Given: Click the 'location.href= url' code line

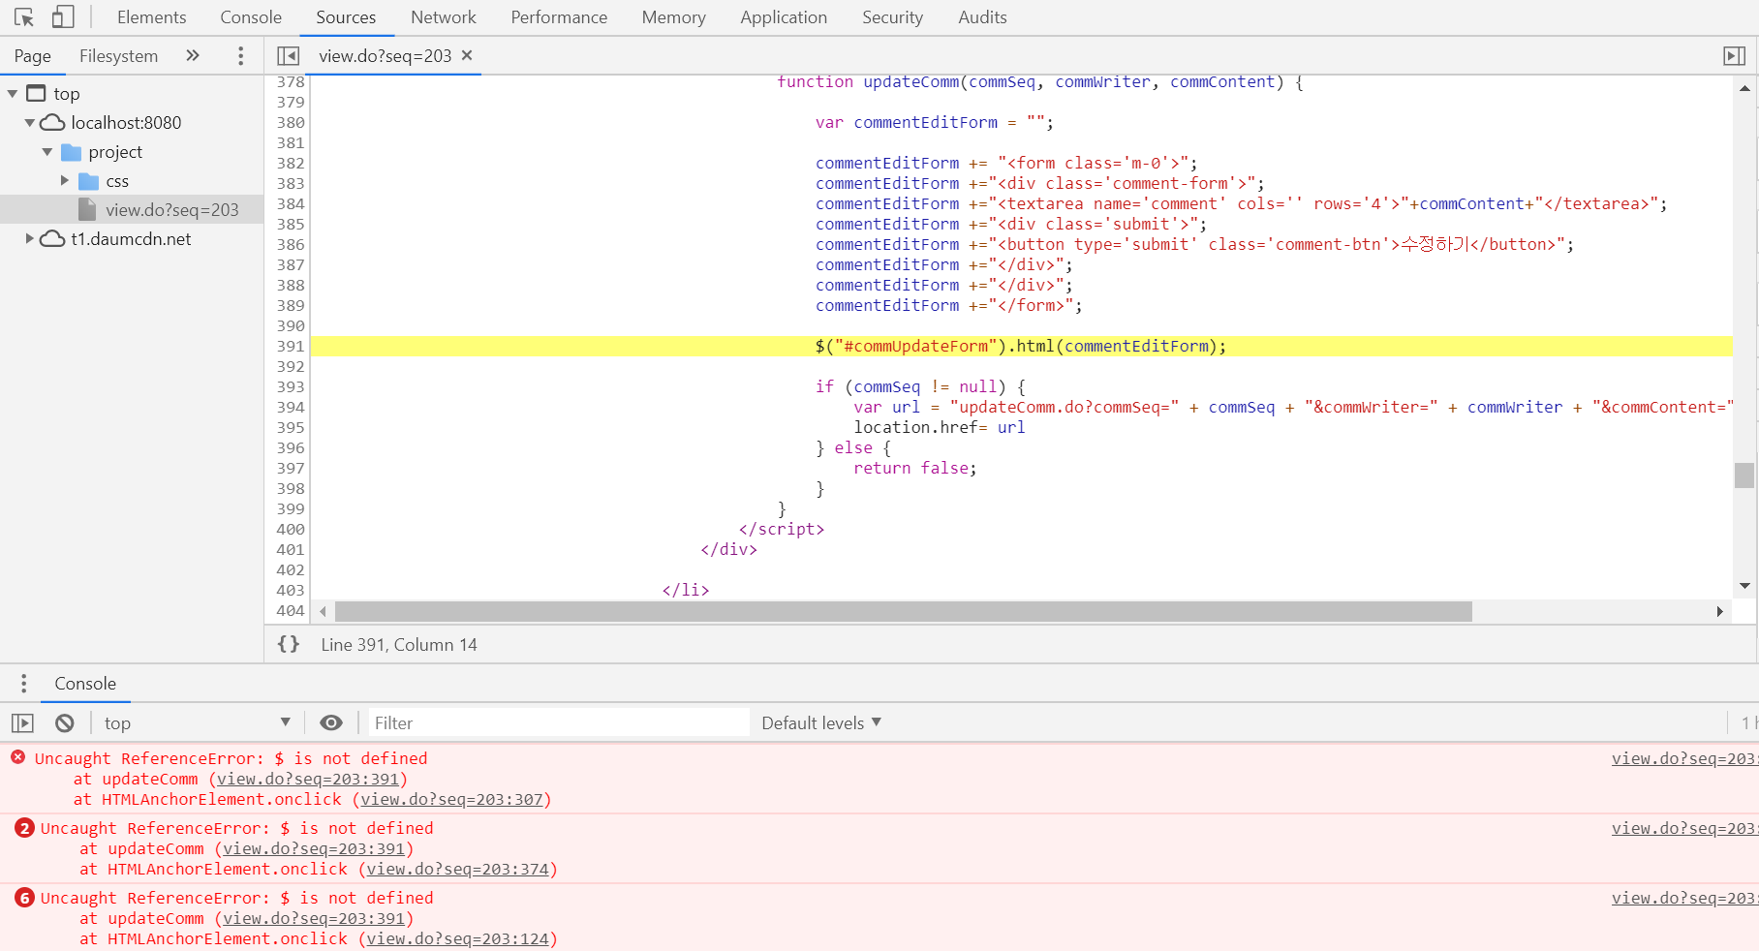Looking at the screenshot, I should (940, 427).
